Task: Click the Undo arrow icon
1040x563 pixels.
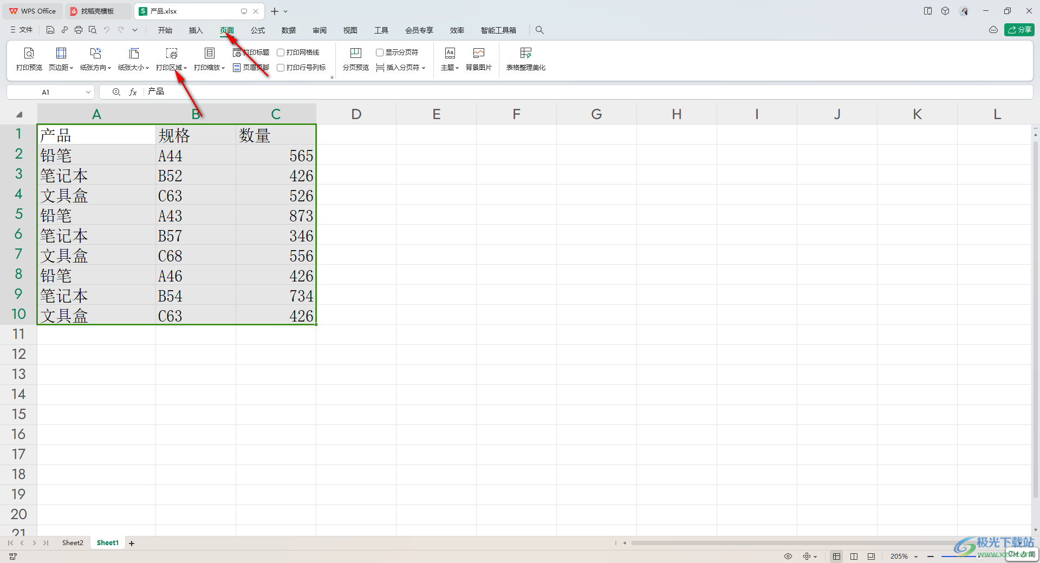Action: click(x=107, y=30)
